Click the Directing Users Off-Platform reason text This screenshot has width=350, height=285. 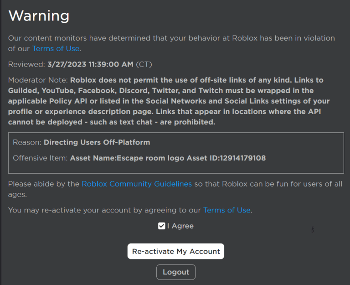pos(97,142)
